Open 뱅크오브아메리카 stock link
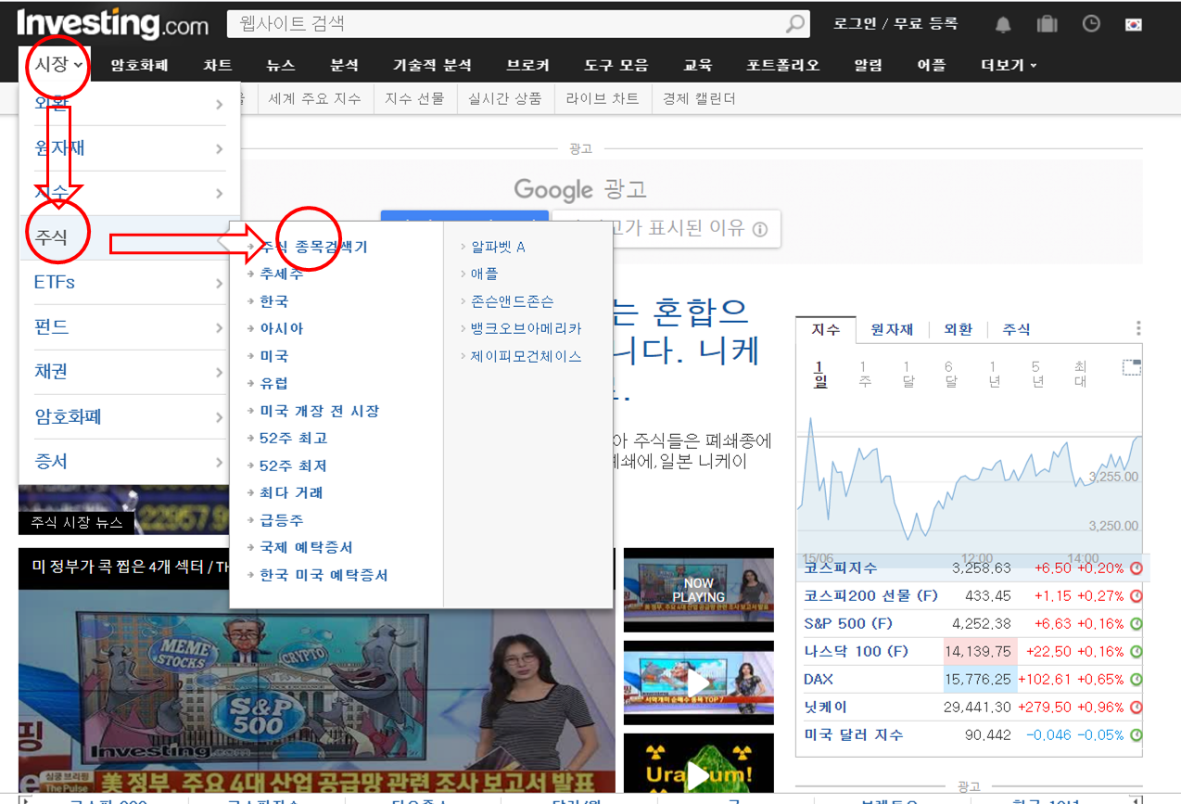Image resolution: width=1181 pixels, height=804 pixels. pyautogui.click(x=527, y=328)
